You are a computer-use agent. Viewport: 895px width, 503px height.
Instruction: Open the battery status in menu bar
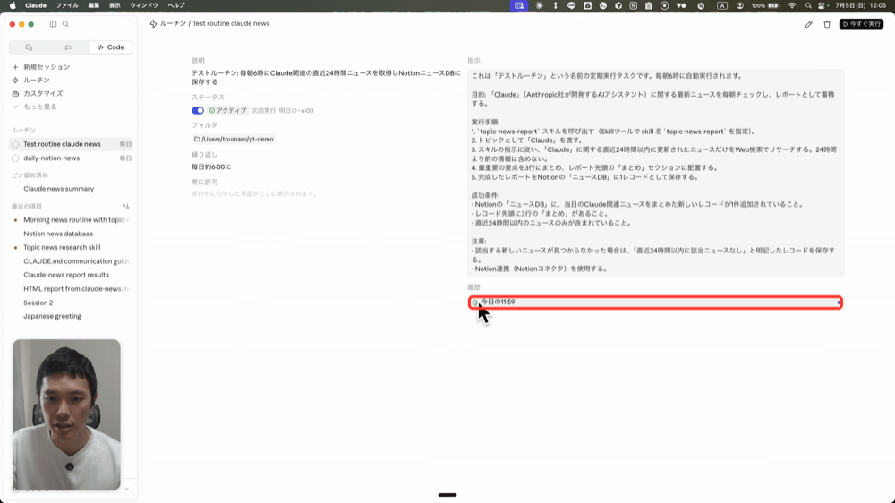(765, 5)
